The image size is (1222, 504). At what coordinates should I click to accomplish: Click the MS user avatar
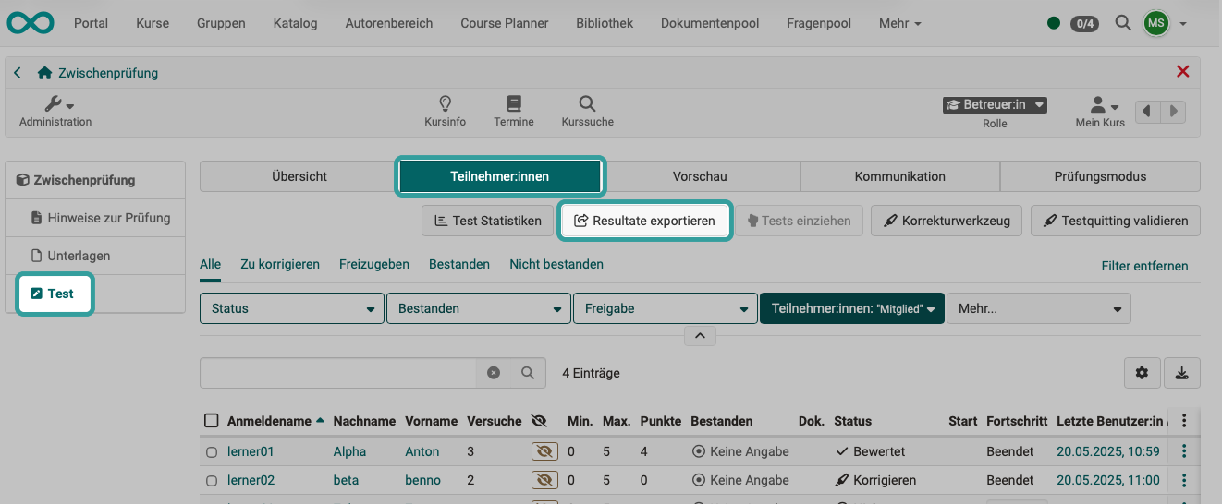click(x=1155, y=23)
